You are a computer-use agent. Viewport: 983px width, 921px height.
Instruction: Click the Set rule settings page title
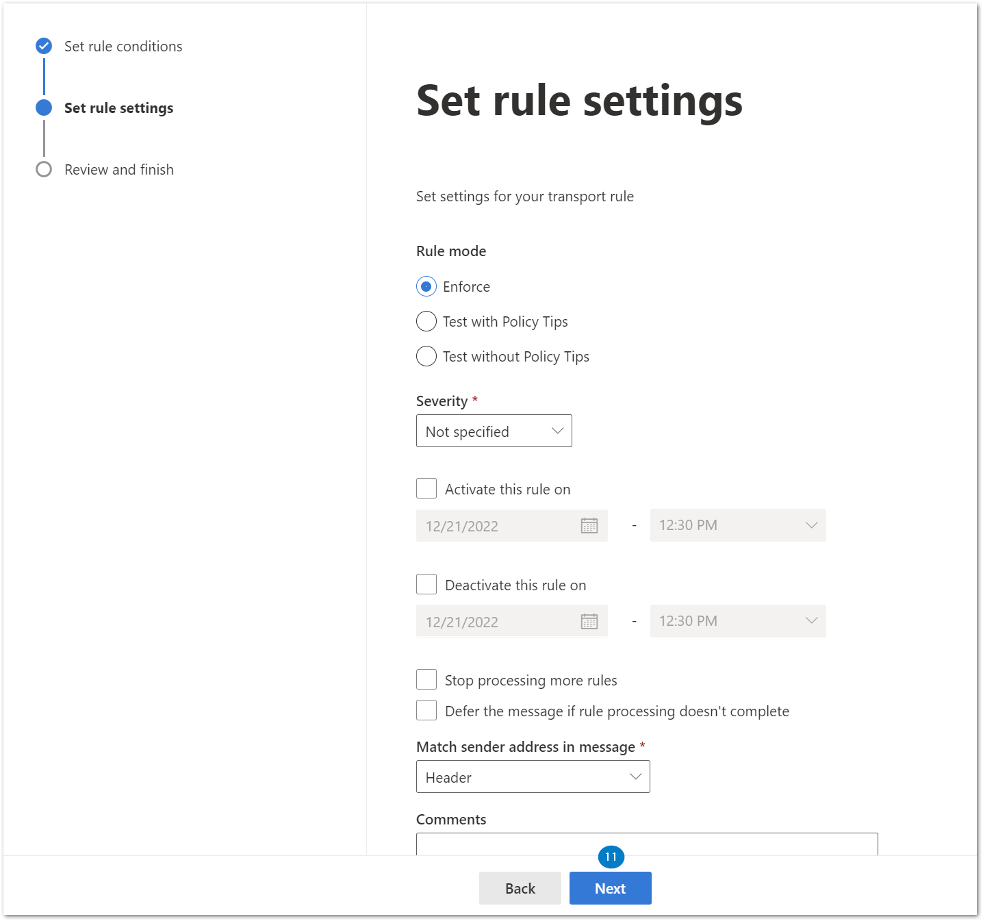click(x=579, y=101)
